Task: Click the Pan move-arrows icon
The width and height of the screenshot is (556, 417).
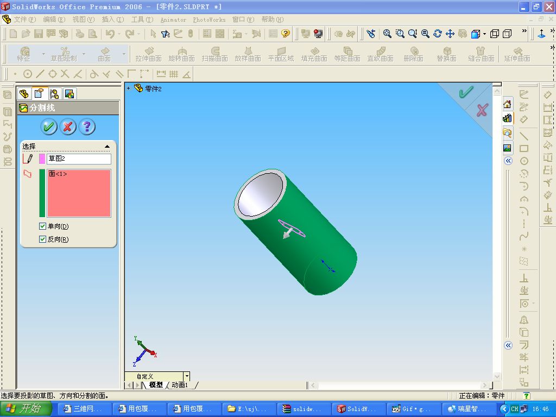Action: (450, 34)
